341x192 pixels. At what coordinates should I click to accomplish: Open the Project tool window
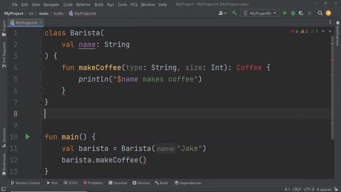pyautogui.click(x=4, y=28)
